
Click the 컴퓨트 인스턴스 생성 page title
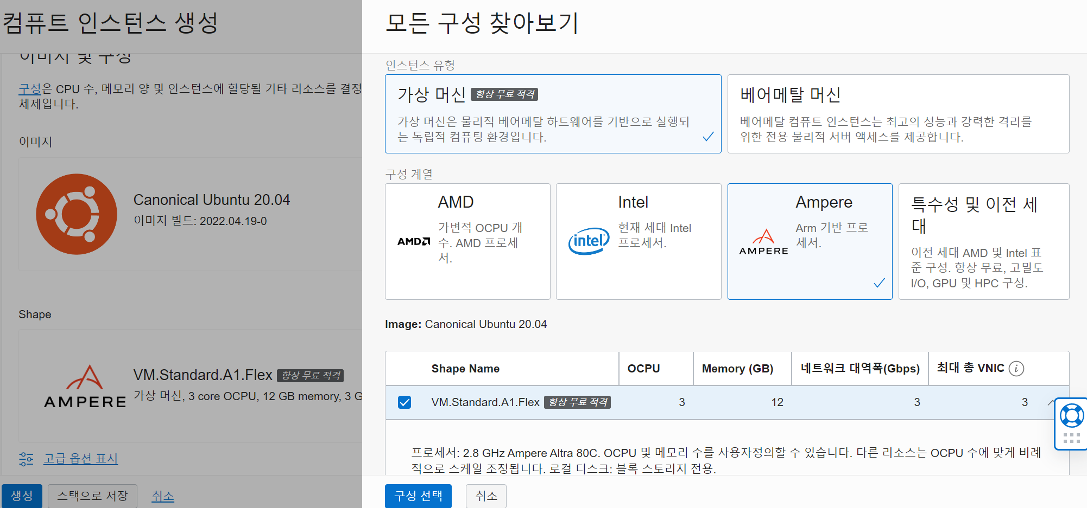(110, 23)
